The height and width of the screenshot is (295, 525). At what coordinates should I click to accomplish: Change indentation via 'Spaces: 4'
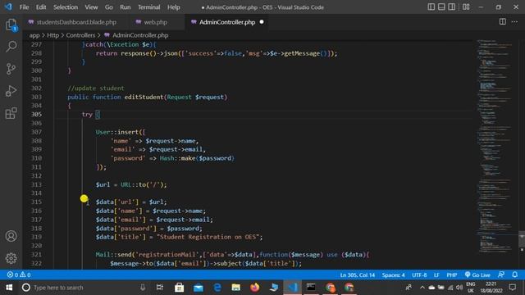click(394, 275)
